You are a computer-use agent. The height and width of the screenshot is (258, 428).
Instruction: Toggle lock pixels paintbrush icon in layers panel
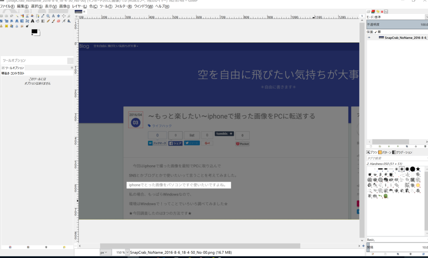[x=376, y=32]
